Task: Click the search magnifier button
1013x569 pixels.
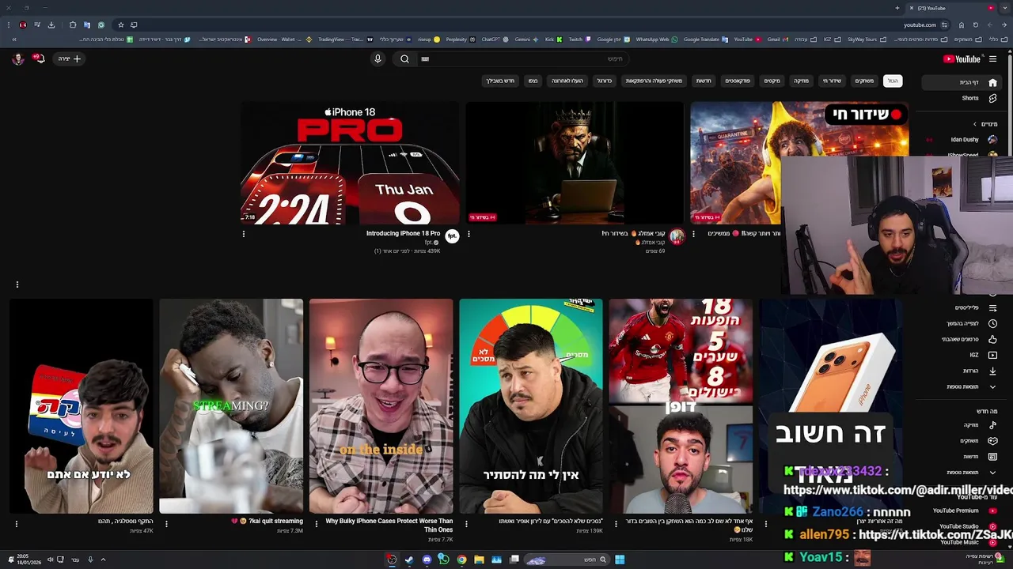Action: coord(404,58)
